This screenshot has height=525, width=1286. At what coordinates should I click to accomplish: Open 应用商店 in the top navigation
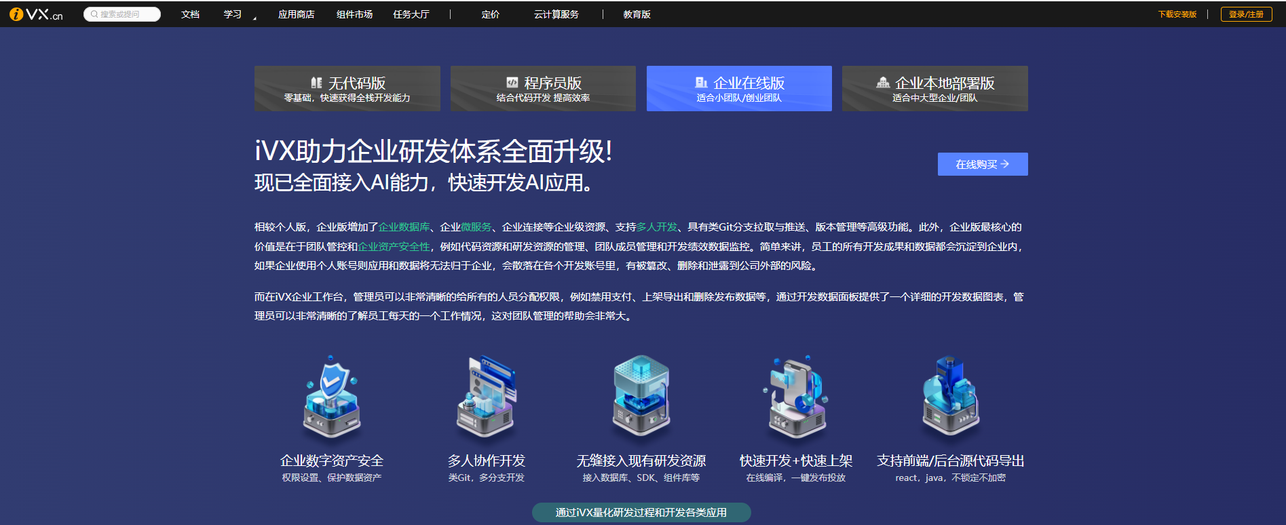pyautogui.click(x=297, y=14)
